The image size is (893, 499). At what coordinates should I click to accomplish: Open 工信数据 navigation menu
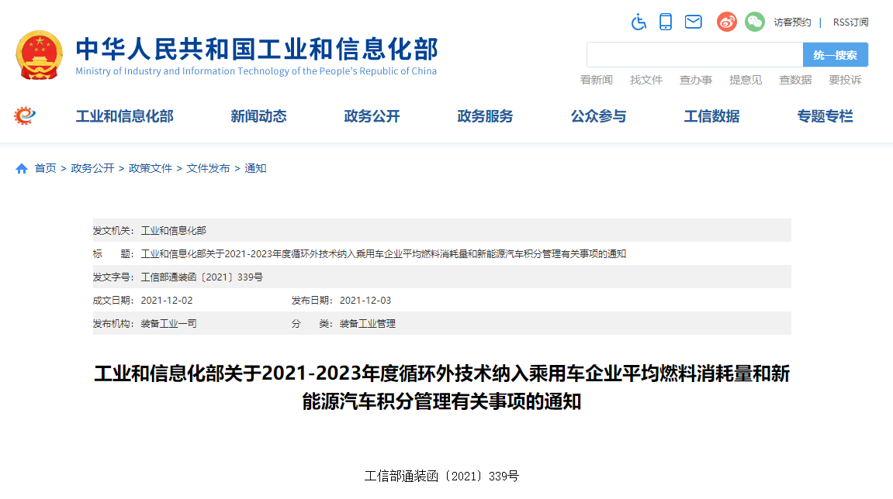click(x=712, y=117)
